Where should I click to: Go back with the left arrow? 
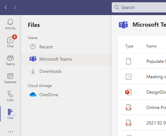[x=6, y=7]
